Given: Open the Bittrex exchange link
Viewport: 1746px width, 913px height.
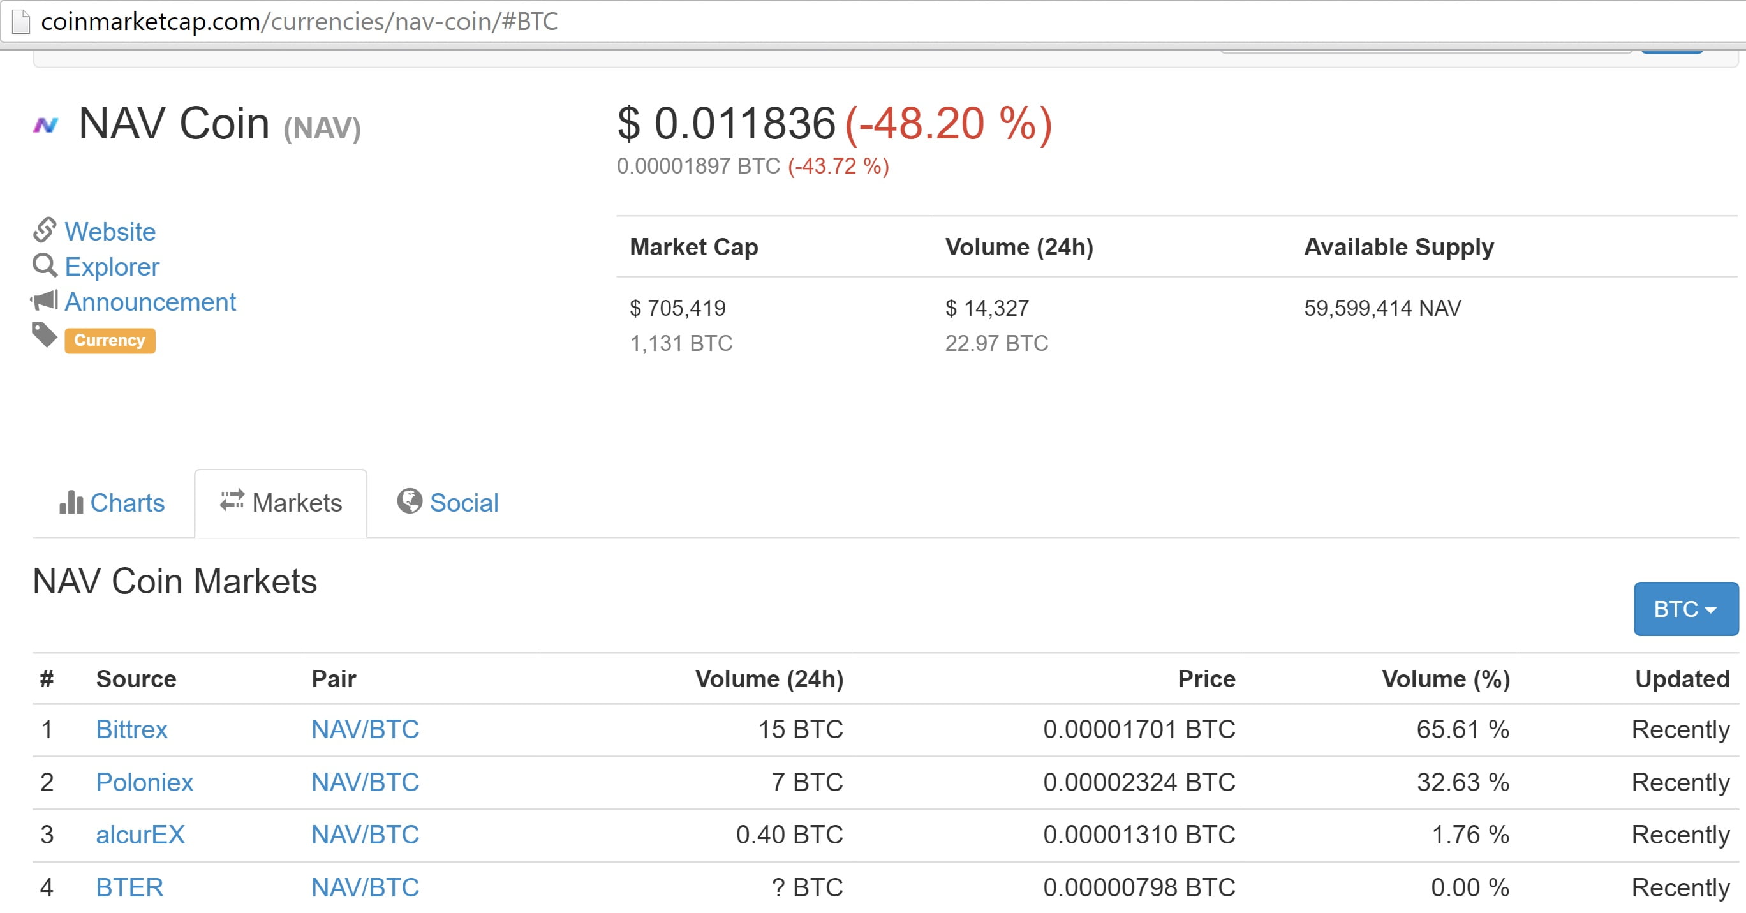Looking at the screenshot, I should 131,729.
